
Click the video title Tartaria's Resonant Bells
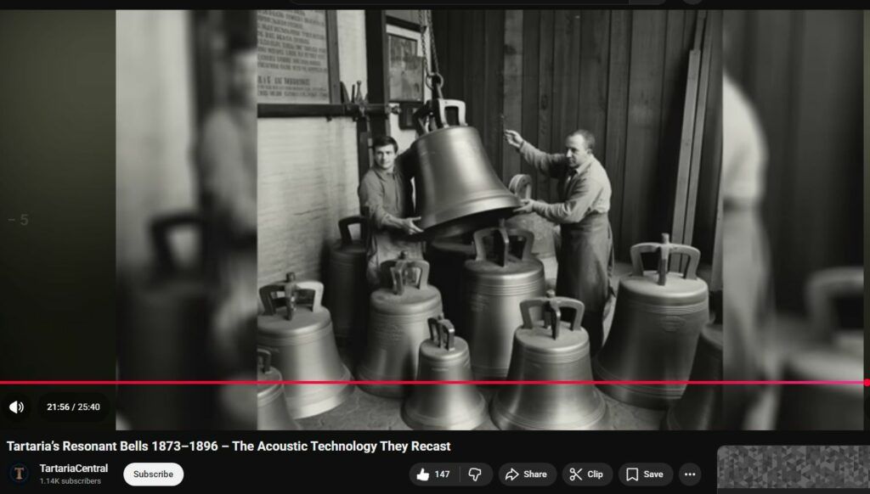coord(228,446)
